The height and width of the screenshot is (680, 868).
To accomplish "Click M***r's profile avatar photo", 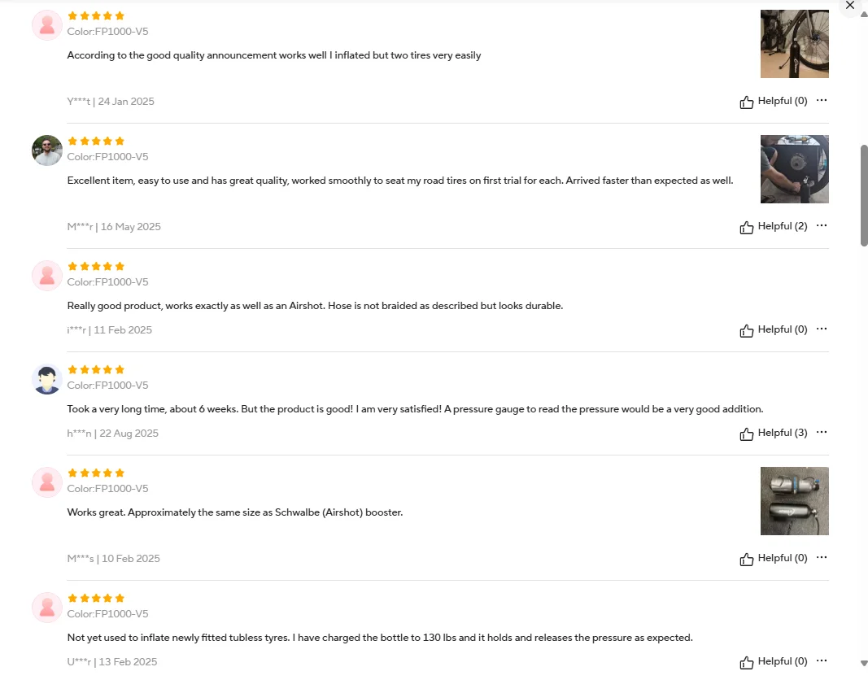I will click(47, 150).
